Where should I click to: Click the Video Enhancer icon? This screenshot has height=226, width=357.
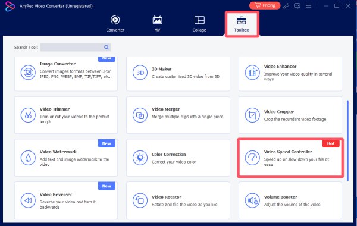tap(252, 73)
